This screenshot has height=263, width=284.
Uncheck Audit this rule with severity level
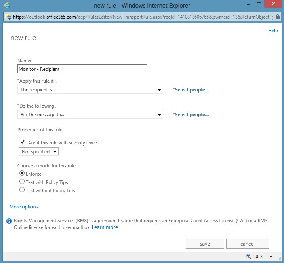pos(23,142)
